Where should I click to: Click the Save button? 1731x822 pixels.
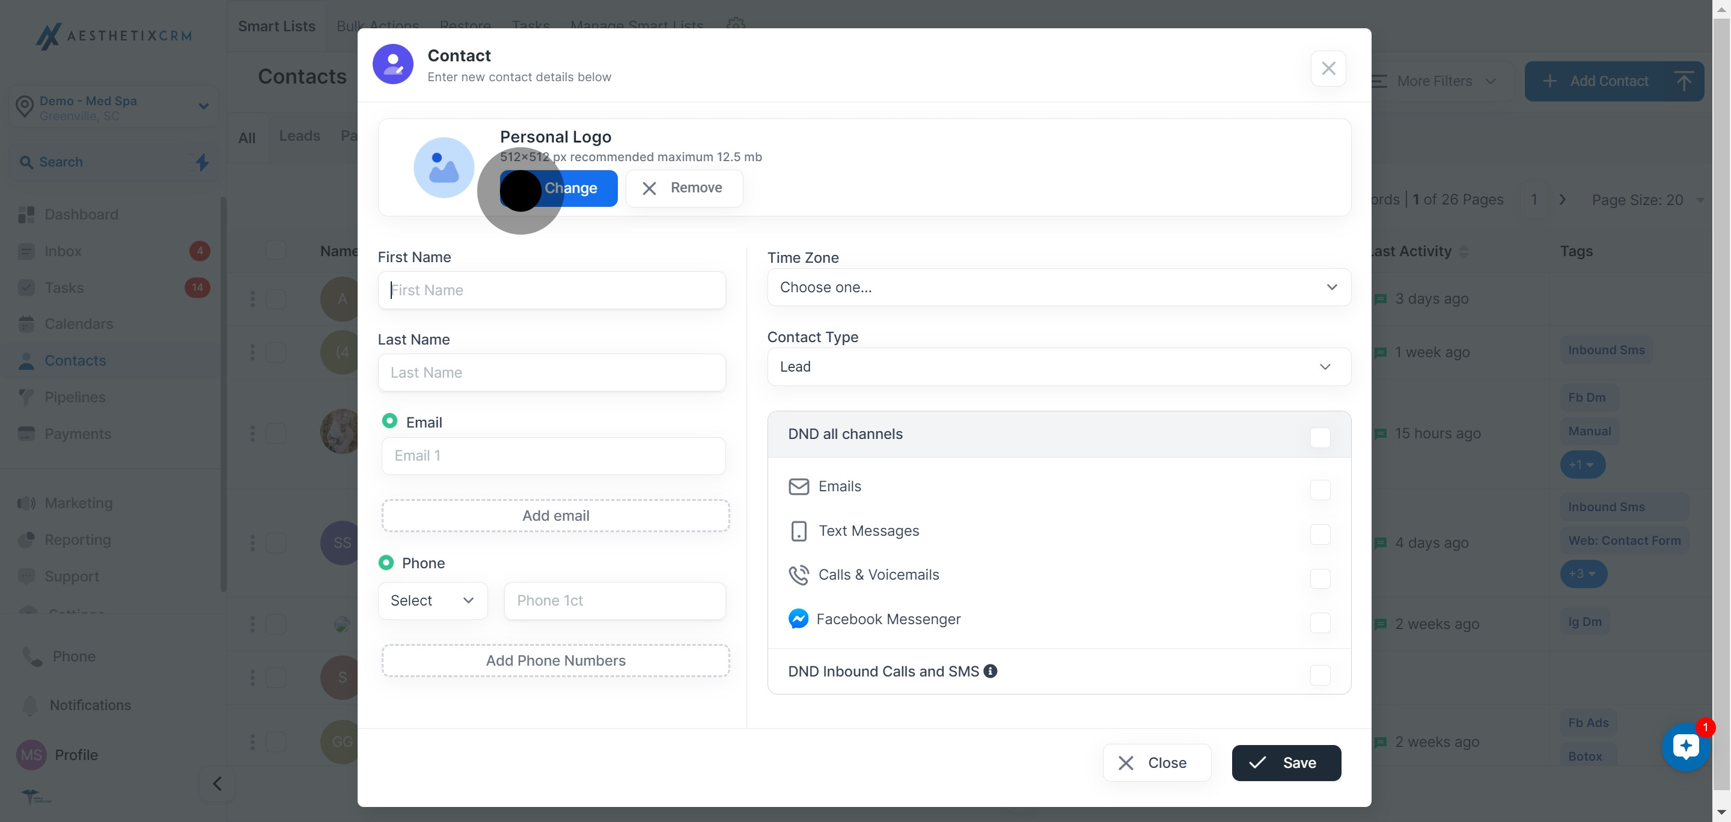pyautogui.click(x=1286, y=763)
